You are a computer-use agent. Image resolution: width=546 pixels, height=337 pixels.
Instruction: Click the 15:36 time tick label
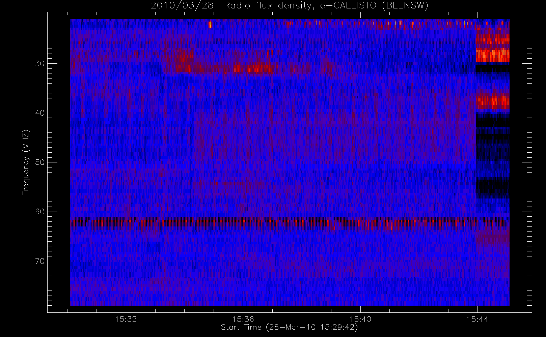coord(243,319)
